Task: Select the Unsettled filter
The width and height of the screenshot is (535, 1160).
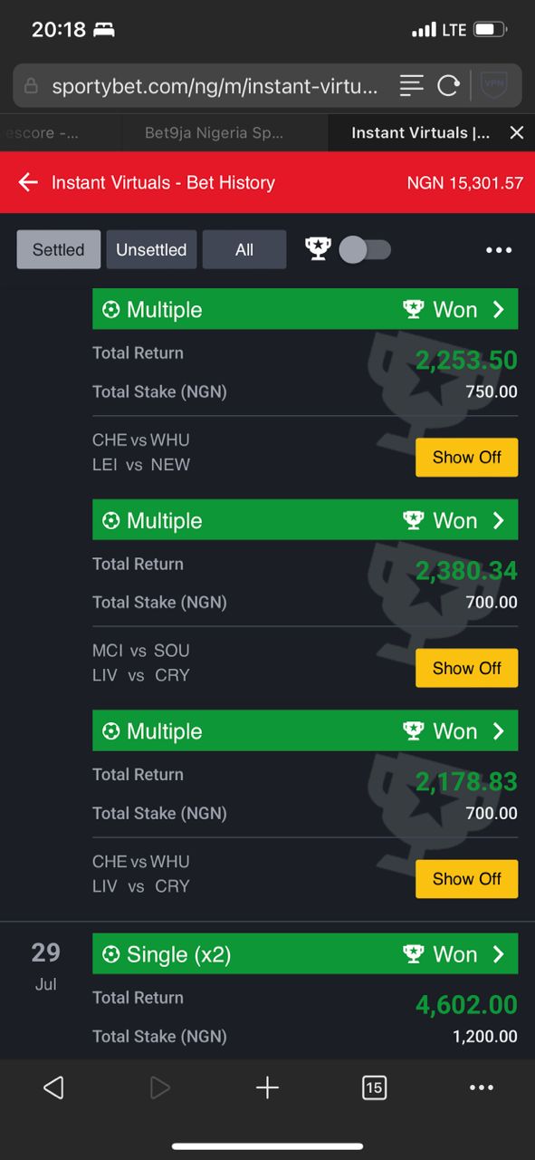Action: [151, 249]
